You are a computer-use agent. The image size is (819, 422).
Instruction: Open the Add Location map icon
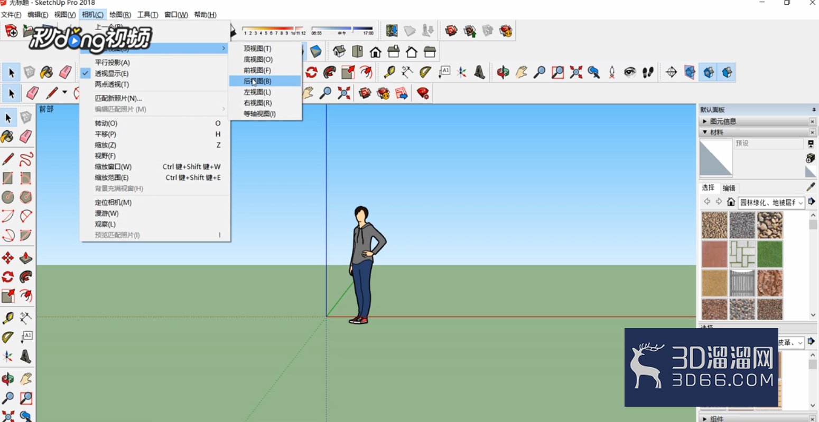point(392,31)
